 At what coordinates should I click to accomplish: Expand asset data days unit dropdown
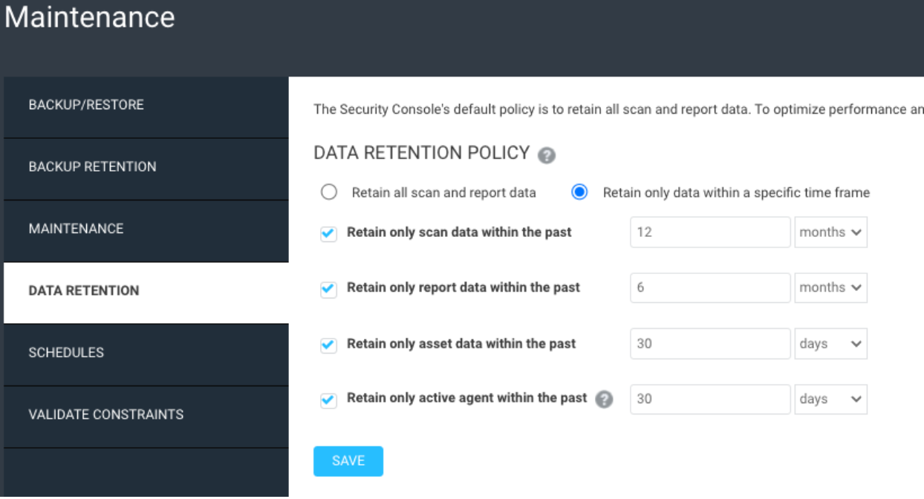pyautogui.click(x=830, y=344)
